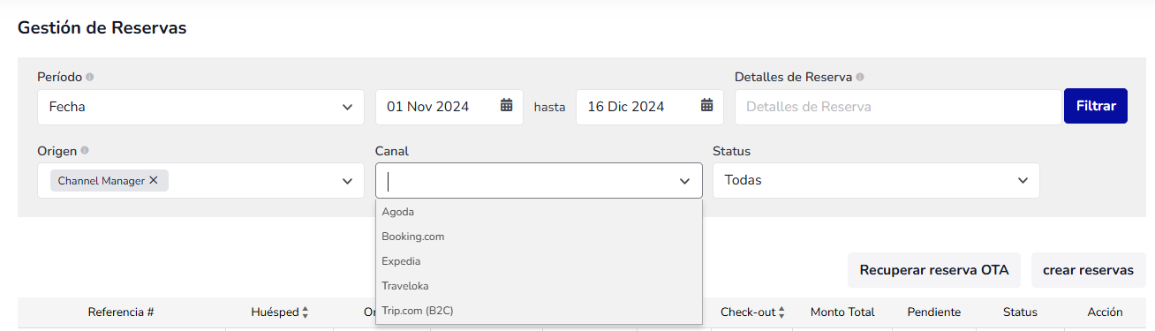1155x331 pixels.
Task: Click the info icon beside Origen
Action: 85,151
